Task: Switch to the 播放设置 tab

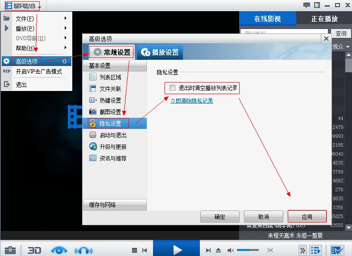Action: (x=160, y=52)
